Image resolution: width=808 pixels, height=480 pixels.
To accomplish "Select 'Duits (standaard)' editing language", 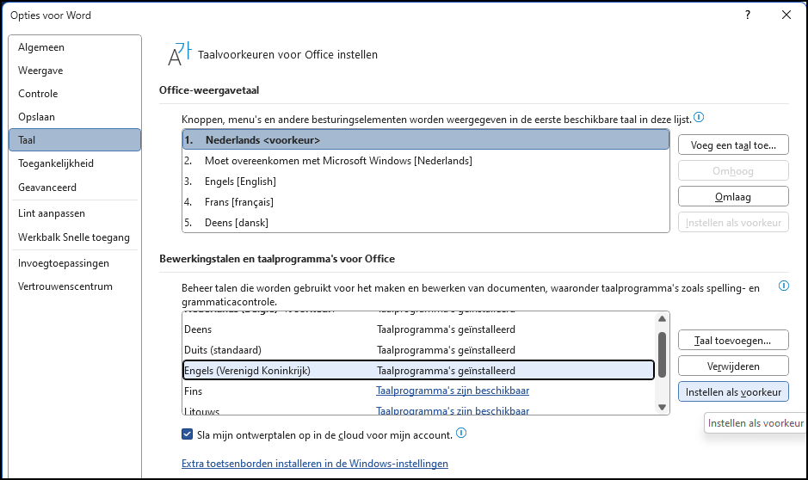I will (x=418, y=350).
